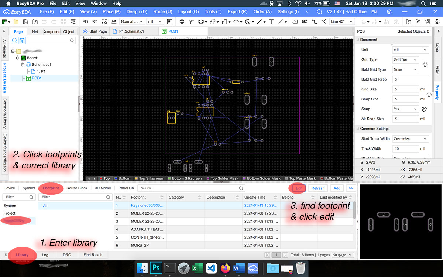Screen dimensions: 443x277
Task: Select the Via placement tool
Action: [192, 21]
